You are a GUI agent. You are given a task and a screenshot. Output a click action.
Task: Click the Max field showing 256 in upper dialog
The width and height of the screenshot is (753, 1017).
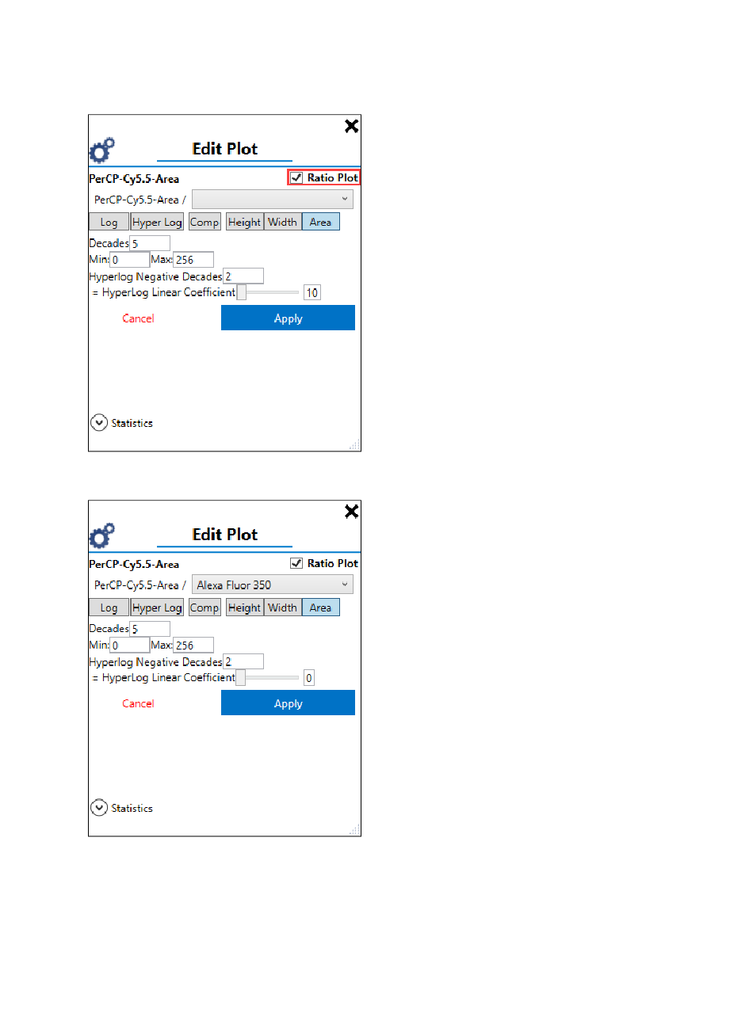(193, 260)
